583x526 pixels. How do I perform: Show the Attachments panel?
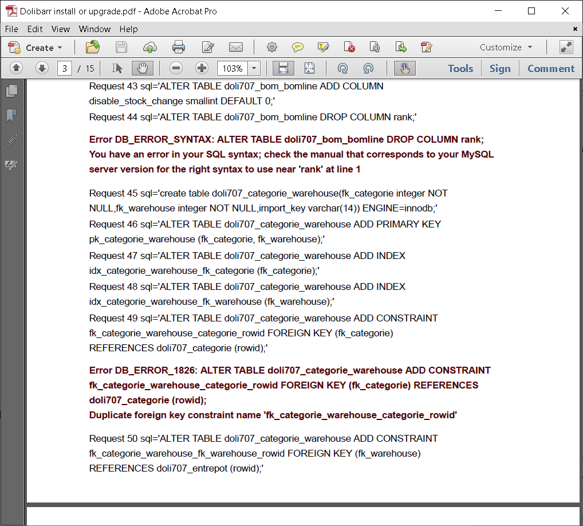pos(11,140)
